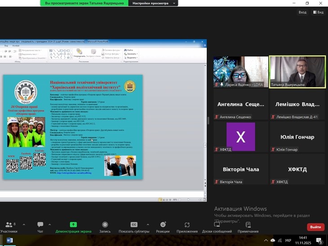Select Лариса Ященко video tile
This screenshot has height=246, width=328.
240,72
